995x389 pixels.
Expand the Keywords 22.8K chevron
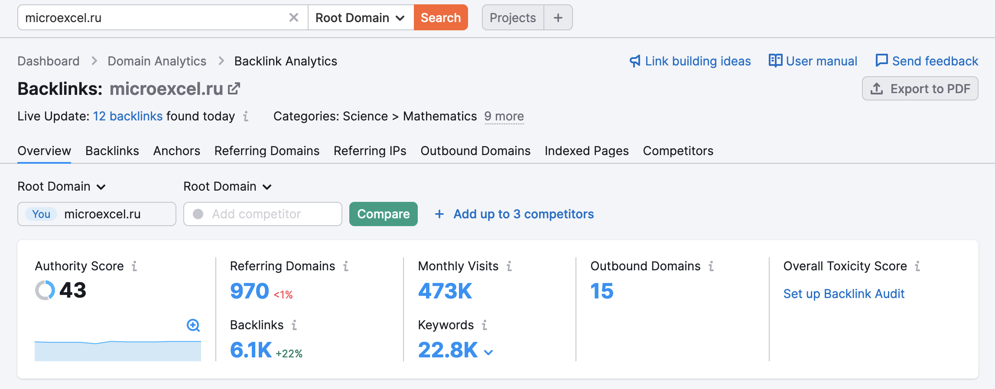coord(488,353)
